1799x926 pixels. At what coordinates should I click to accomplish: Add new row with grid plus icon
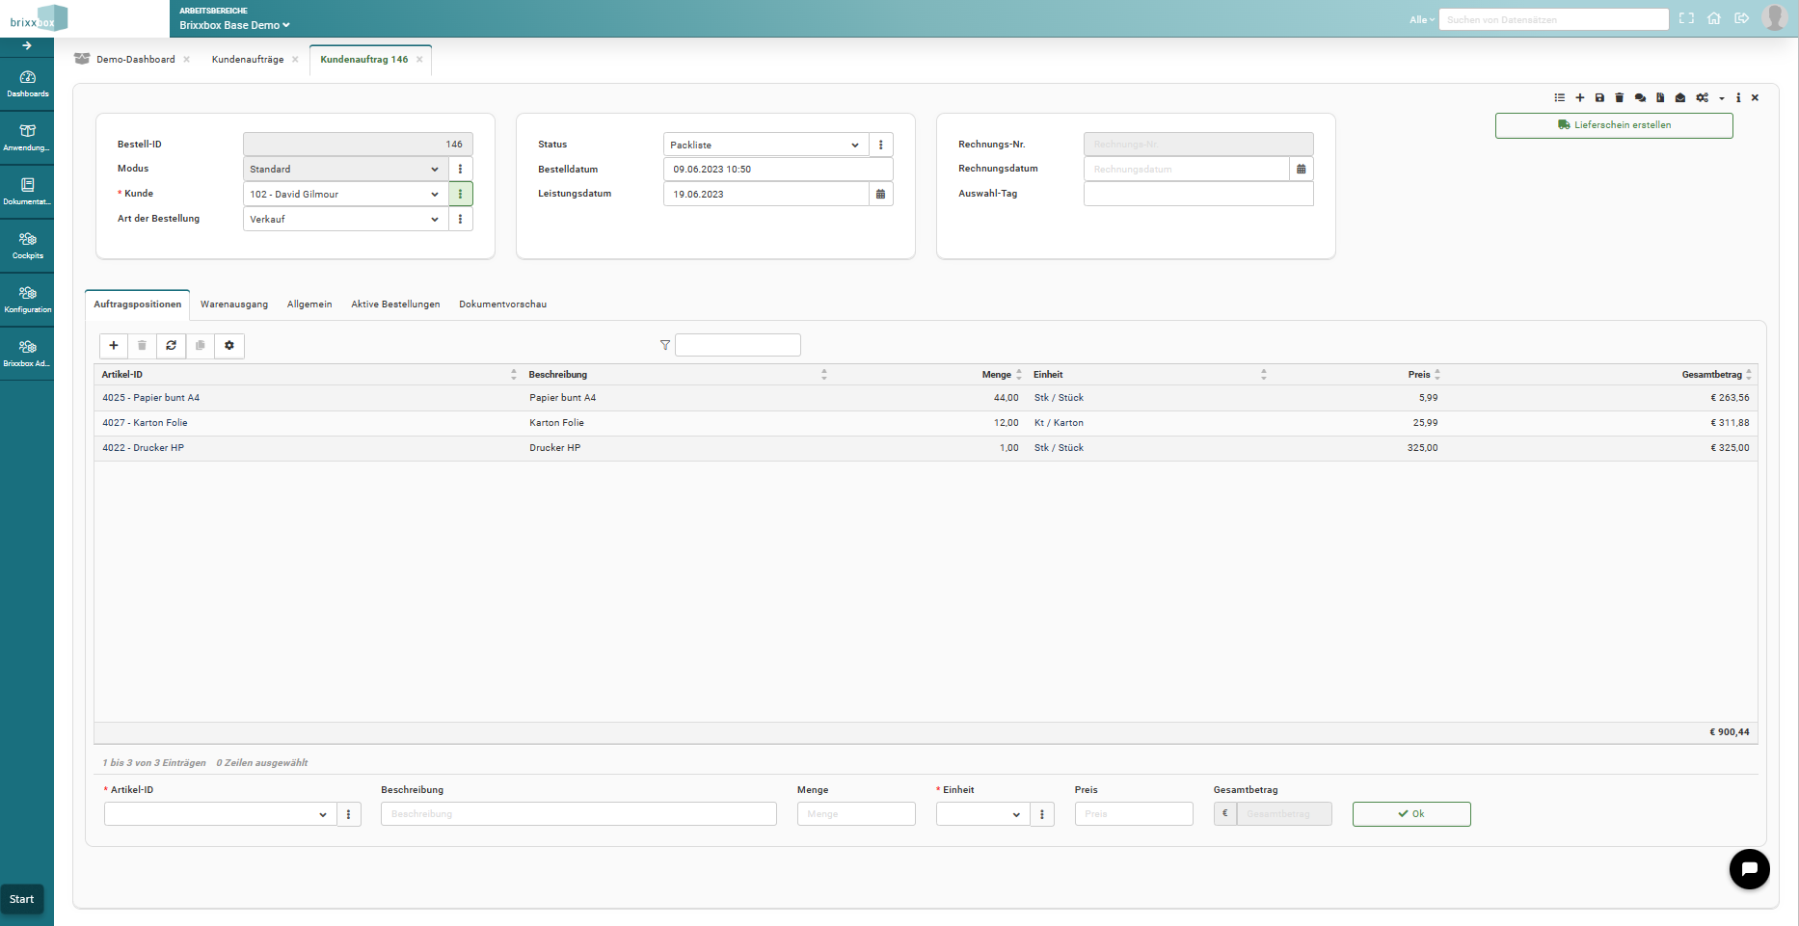point(114,346)
